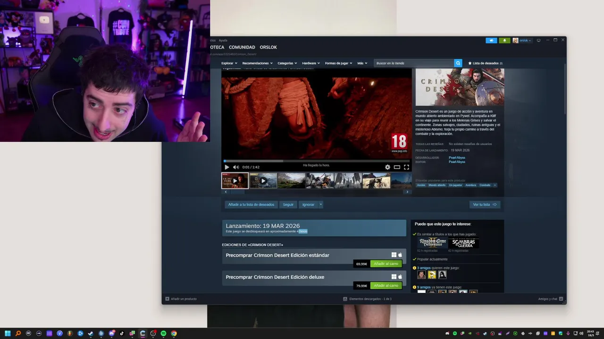
Task: Select the first trailer thumbnail
Action: pyautogui.click(x=235, y=181)
